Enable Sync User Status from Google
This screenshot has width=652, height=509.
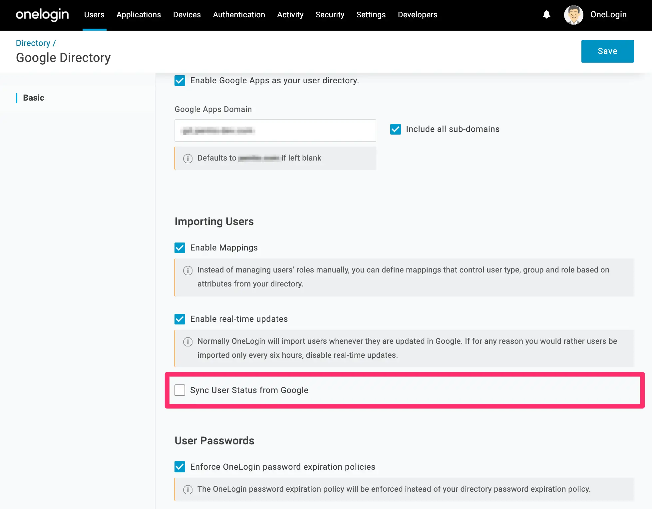coord(180,390)
